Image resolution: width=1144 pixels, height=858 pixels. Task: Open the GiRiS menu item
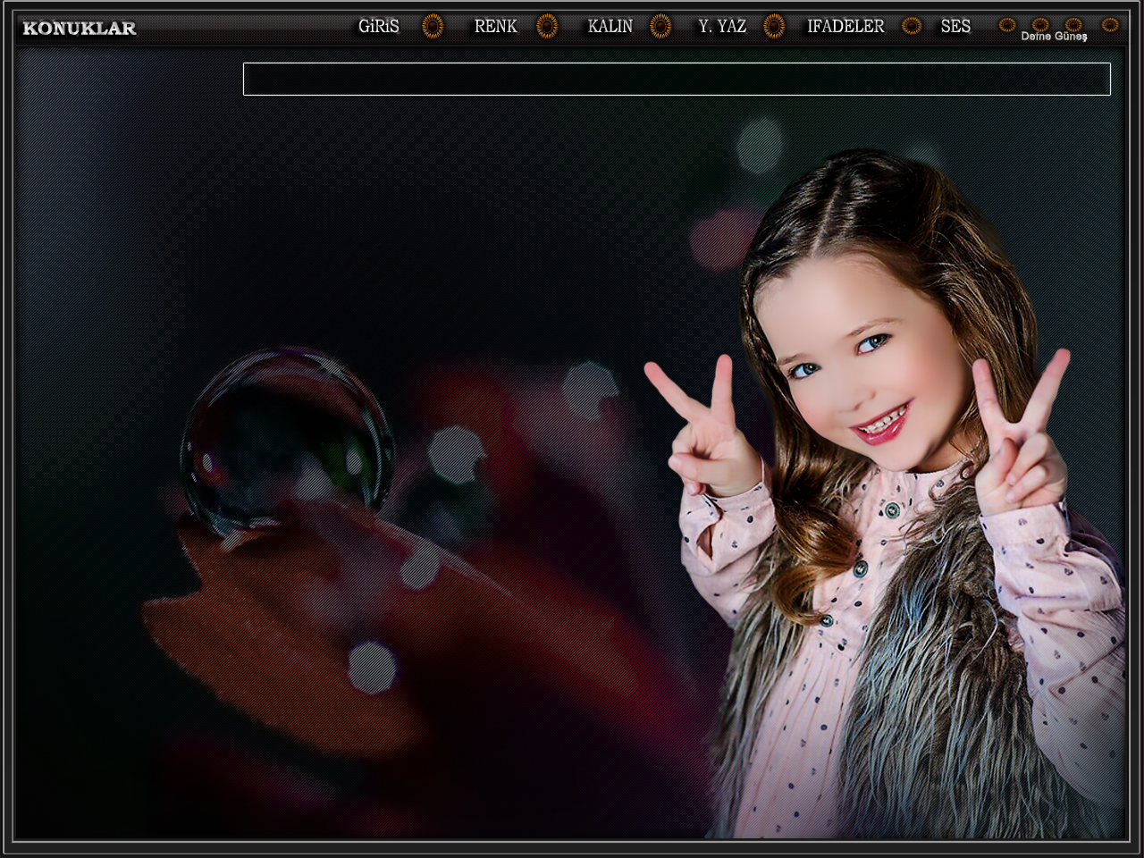[379, 27]
